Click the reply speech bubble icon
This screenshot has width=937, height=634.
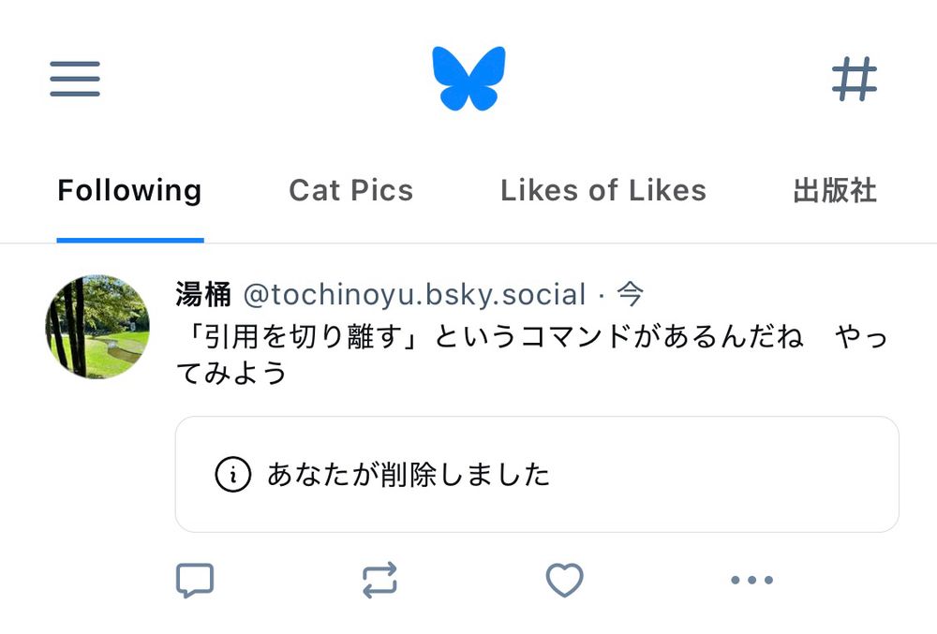[195, 581]
